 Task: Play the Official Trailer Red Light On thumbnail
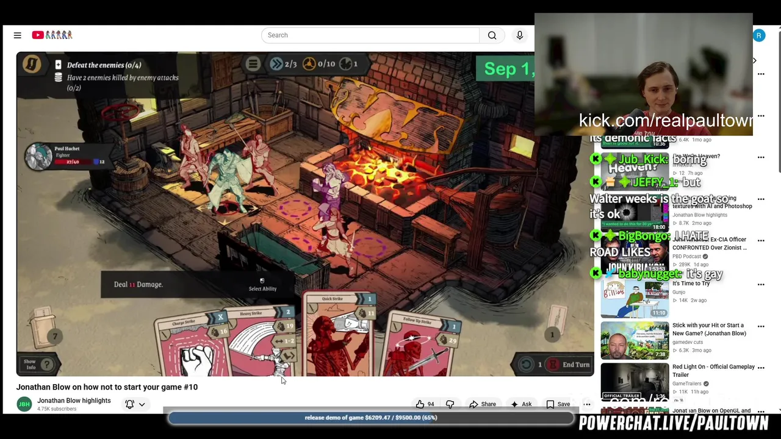635,382
